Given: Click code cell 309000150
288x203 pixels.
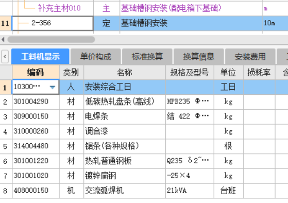Looking at the screenshot, I should pos(36,116).
